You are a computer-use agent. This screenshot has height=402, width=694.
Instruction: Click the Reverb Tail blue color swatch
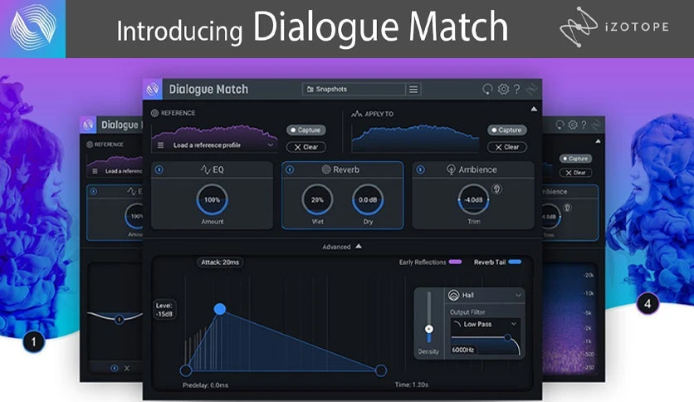515,262
